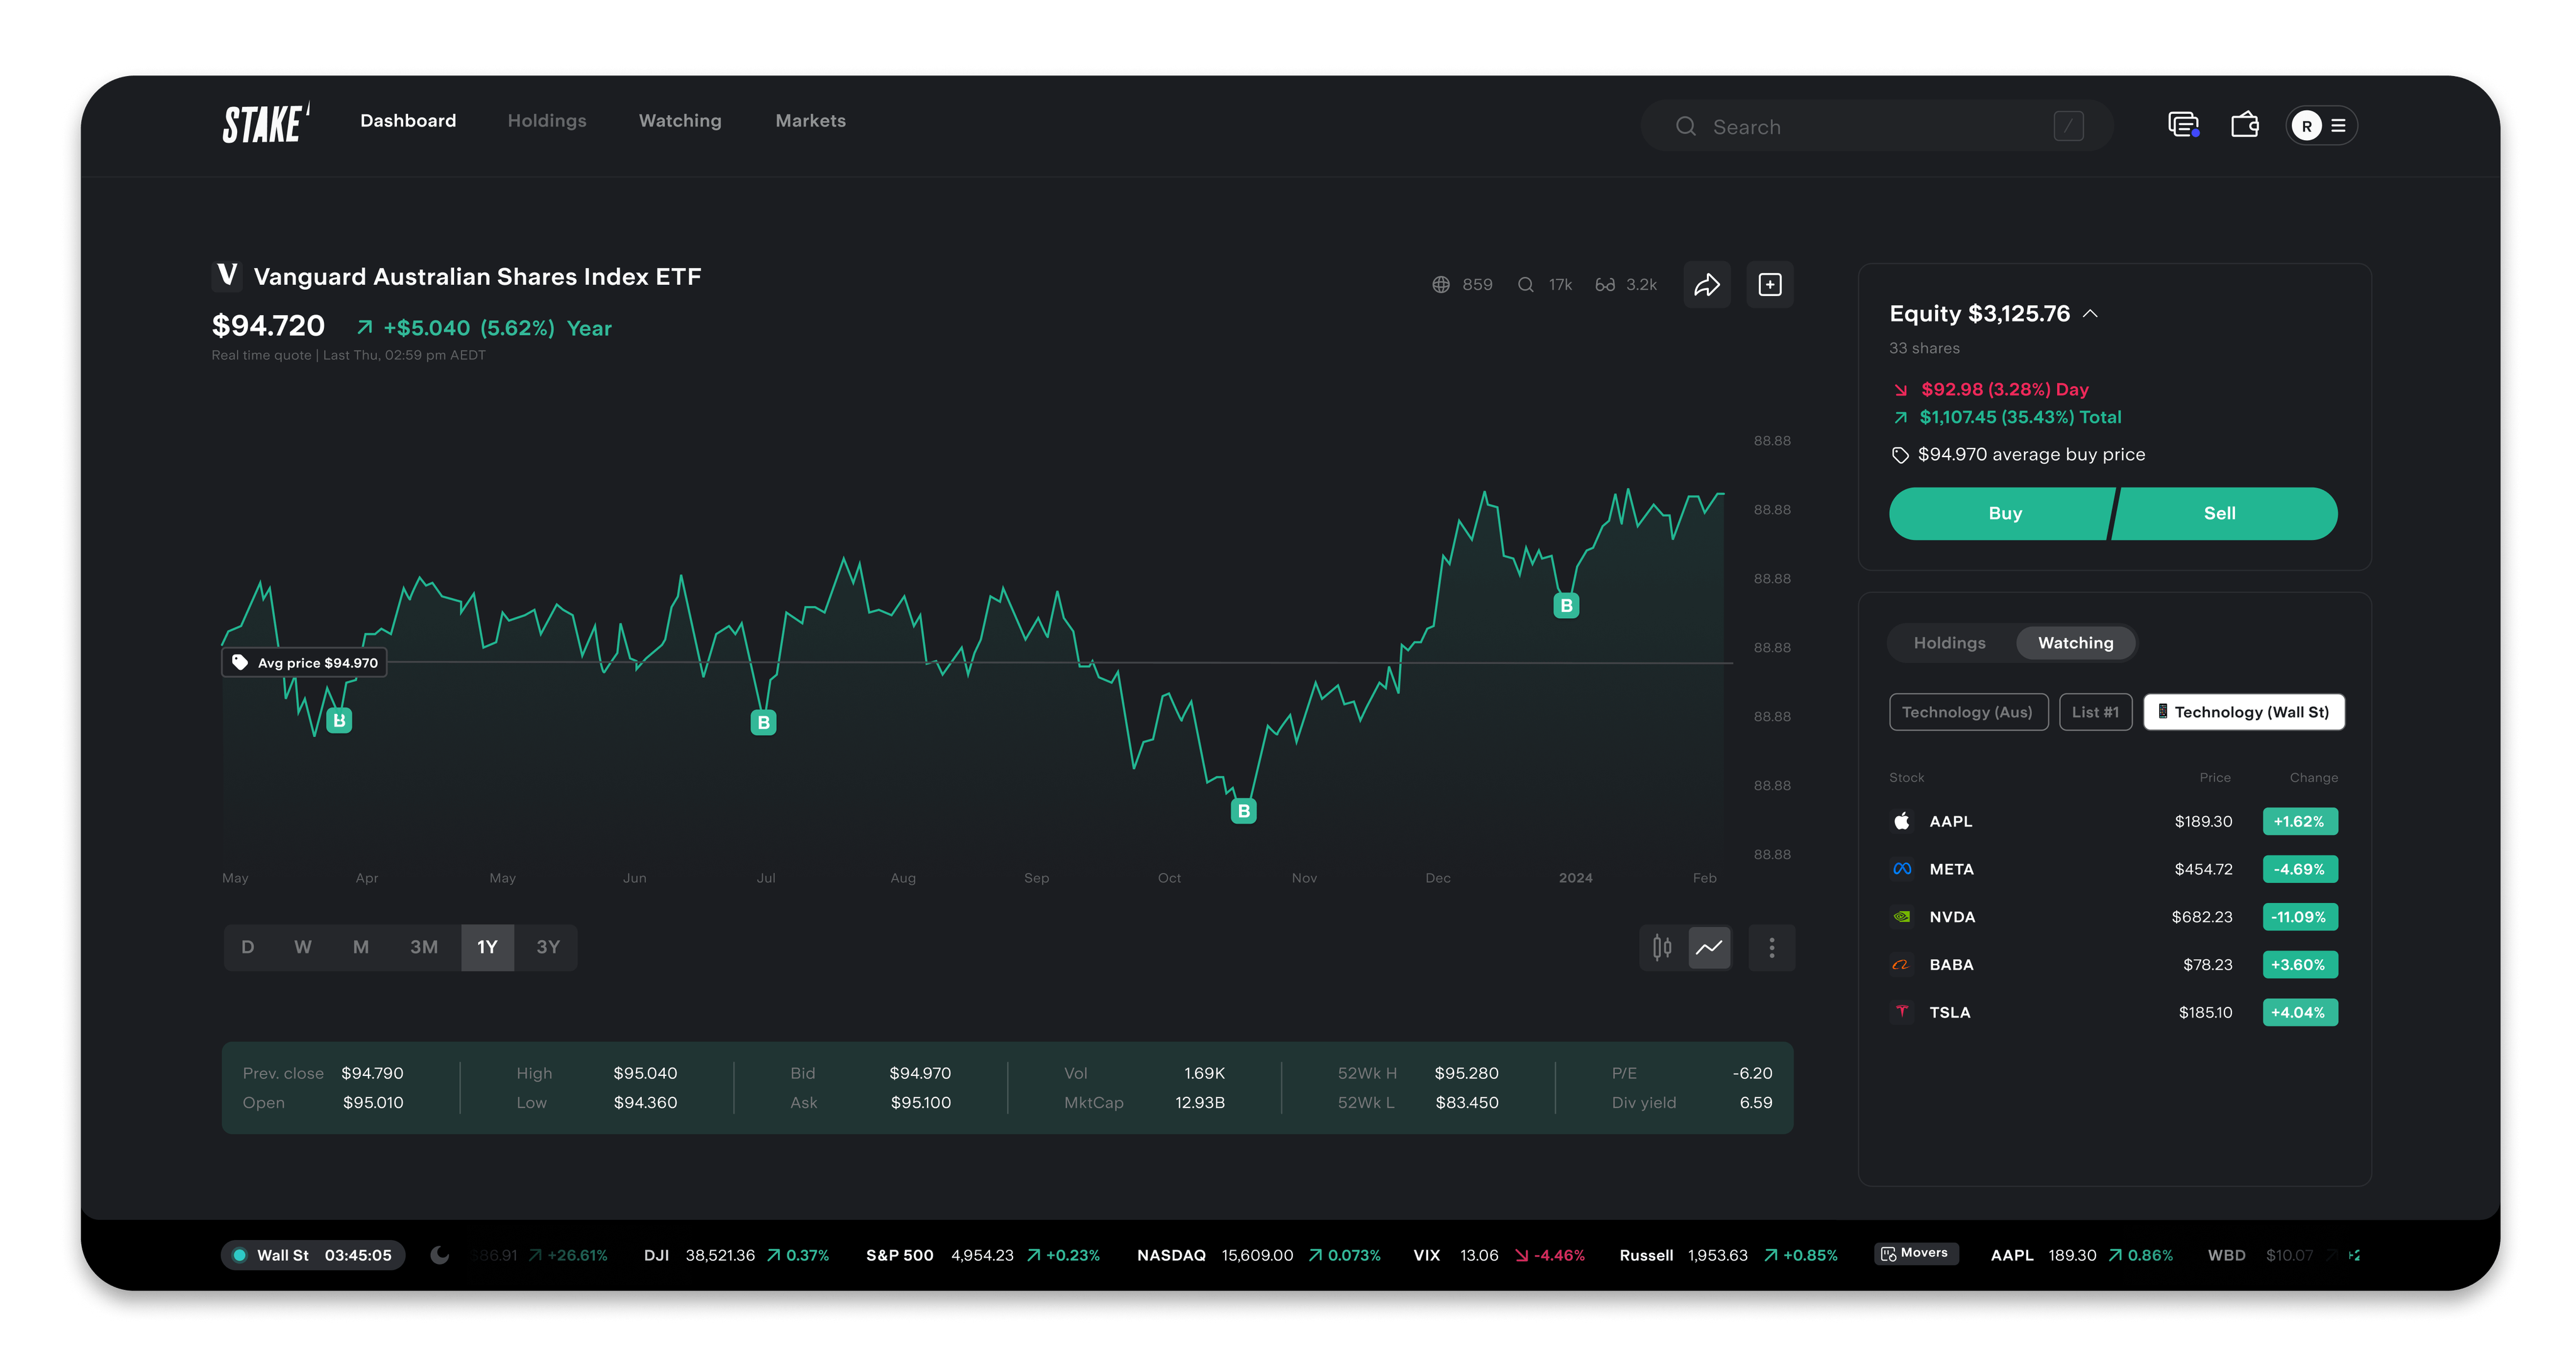Select the M timeframe
2576x1369 pixels.
click(x=361, y=947)
